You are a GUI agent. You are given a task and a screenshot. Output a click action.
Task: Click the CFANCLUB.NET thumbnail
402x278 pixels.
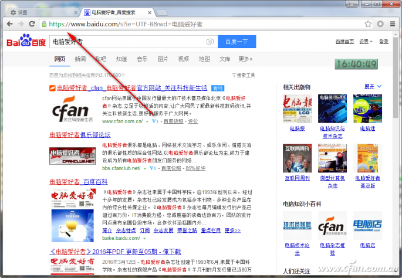72,156
